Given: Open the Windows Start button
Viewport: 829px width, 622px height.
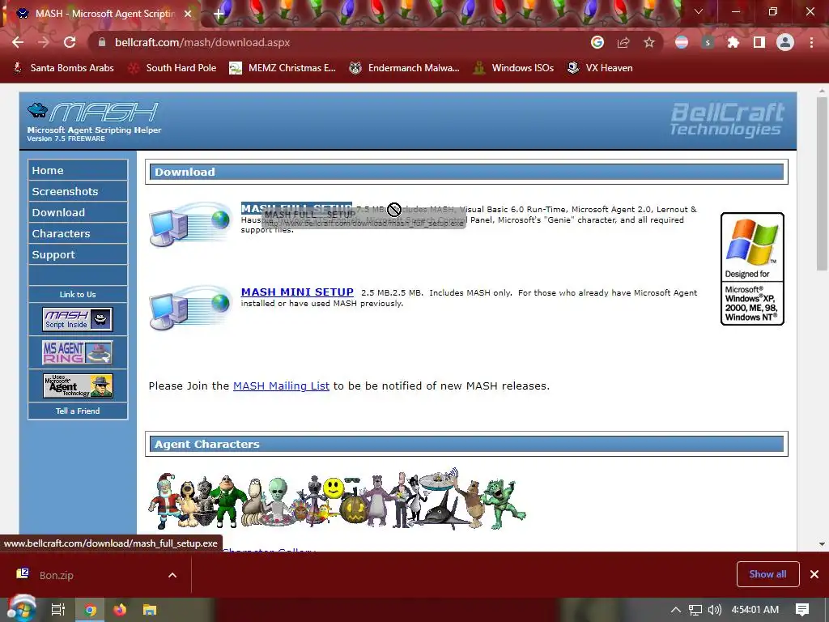Looking at the screenshot, I should coord(20,610).
